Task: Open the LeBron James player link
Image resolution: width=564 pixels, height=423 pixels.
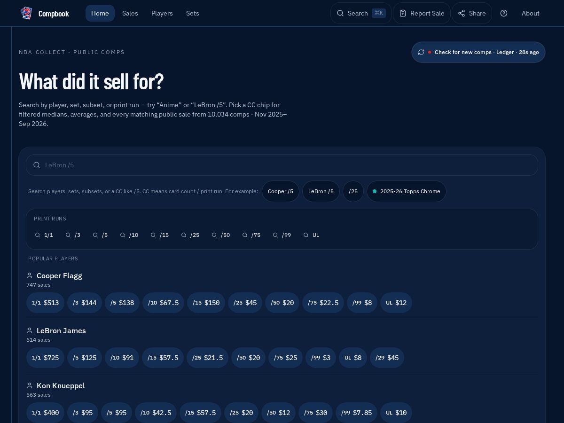Action: coord(61,330)
